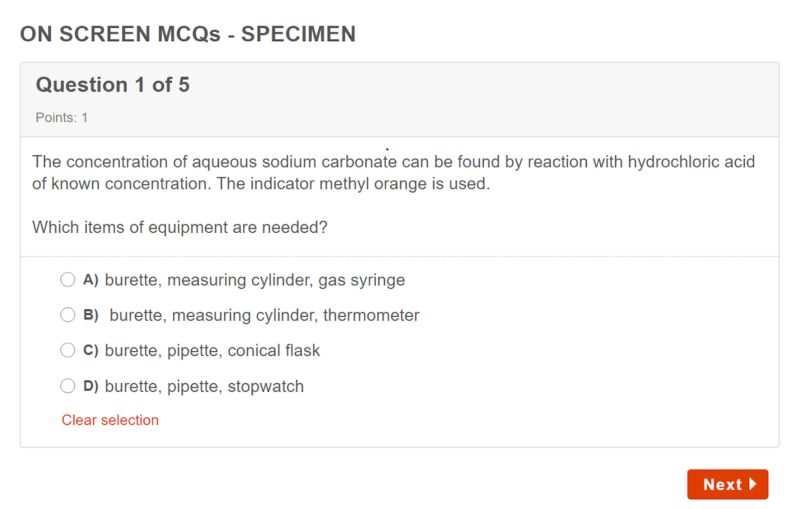Click 'Which items of equipment are needed?' text

[x=180, y=227]
